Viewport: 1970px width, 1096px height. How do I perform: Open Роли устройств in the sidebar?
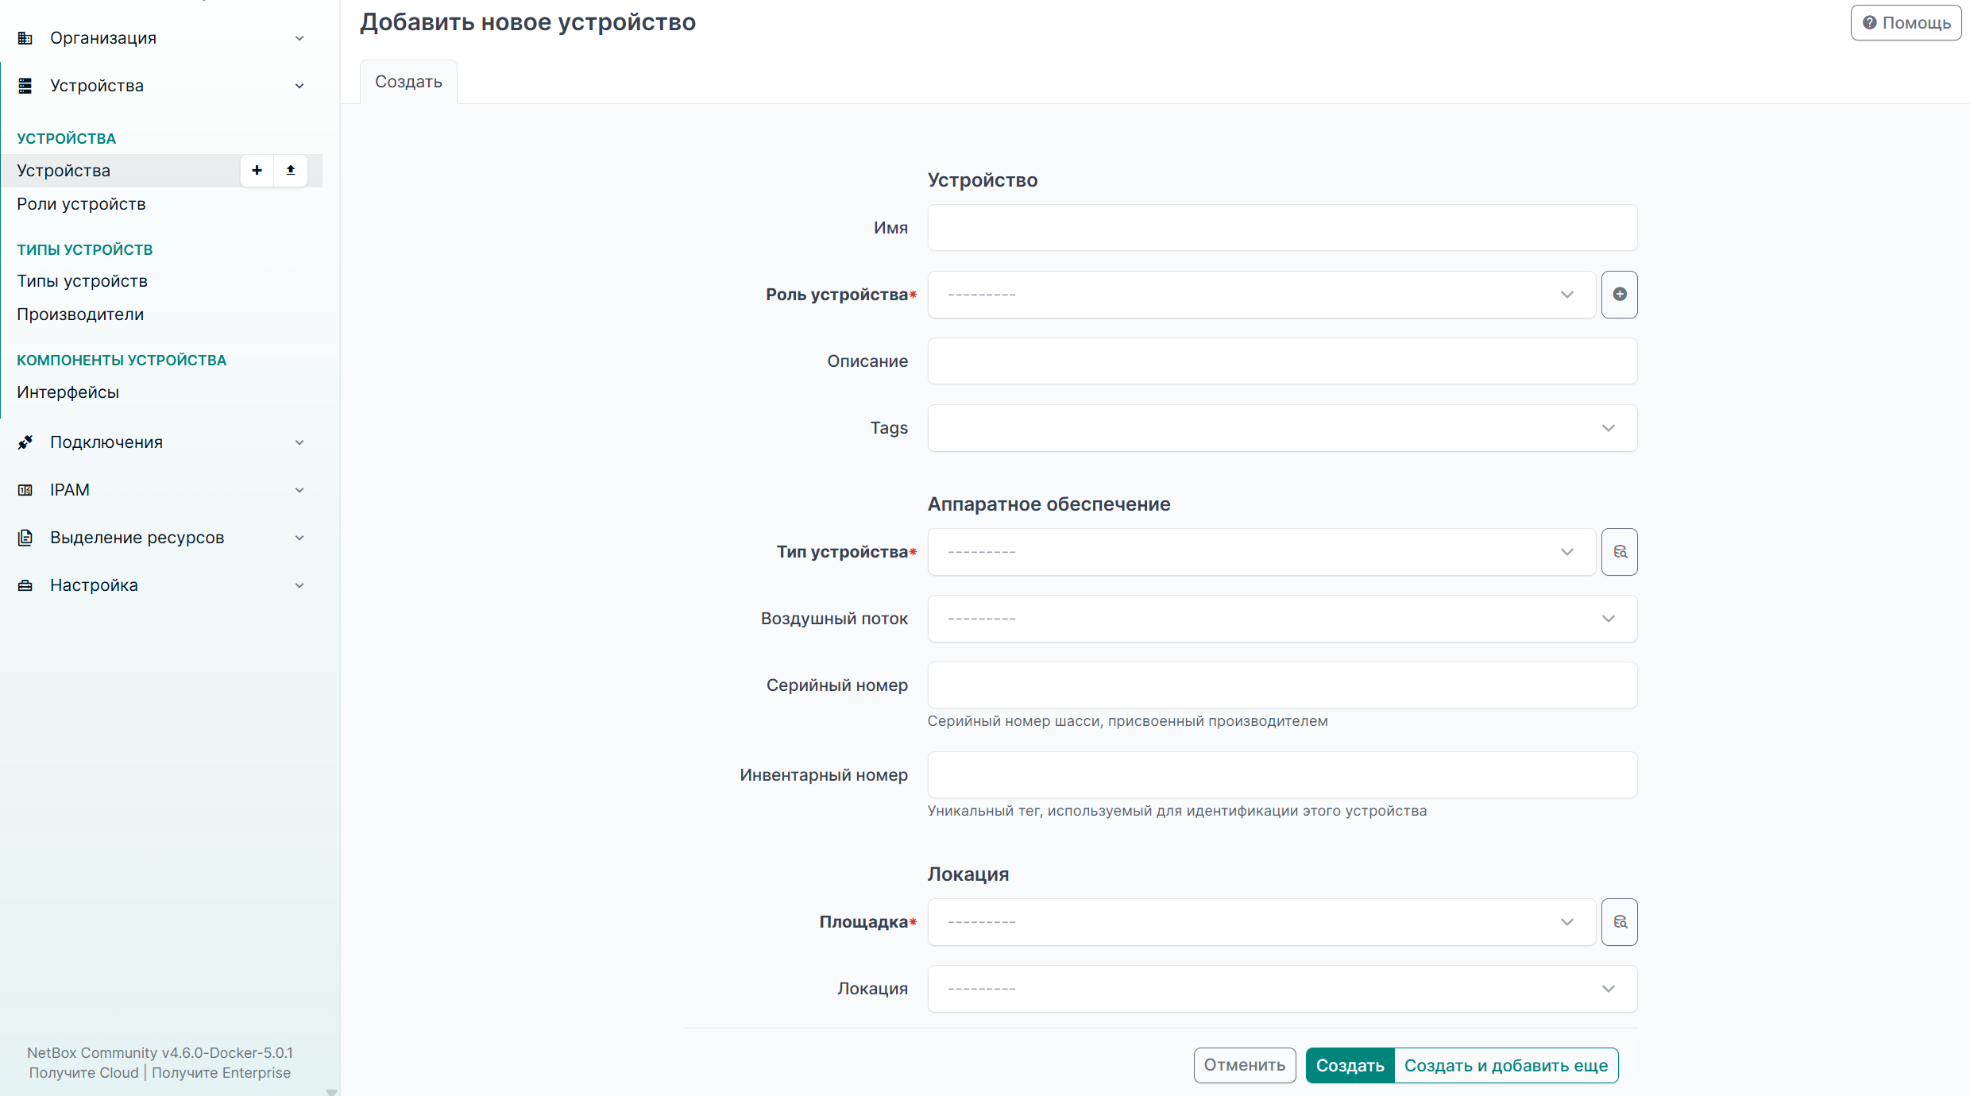point(81,204)
